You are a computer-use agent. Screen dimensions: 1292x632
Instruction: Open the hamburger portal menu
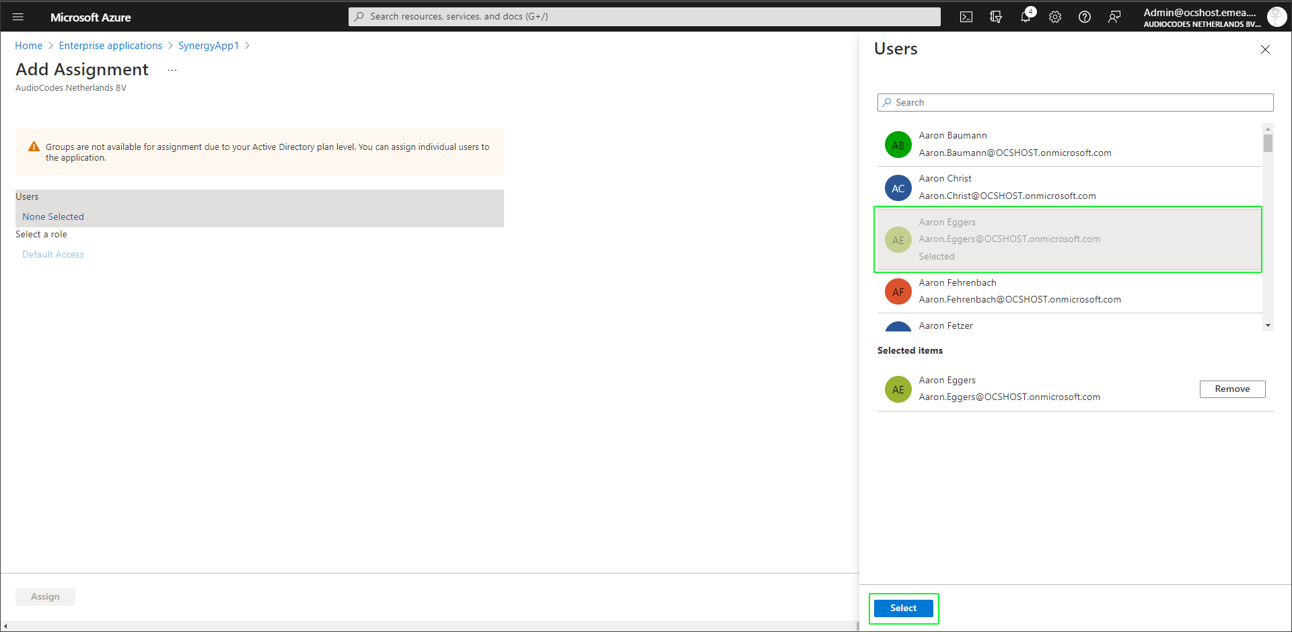point(18,17)
